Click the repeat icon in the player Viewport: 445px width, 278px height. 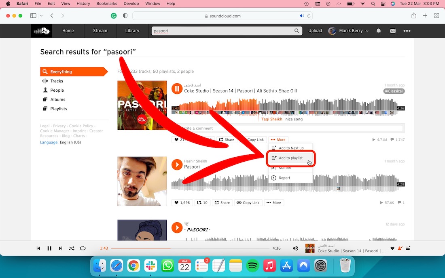click(83, 249)
